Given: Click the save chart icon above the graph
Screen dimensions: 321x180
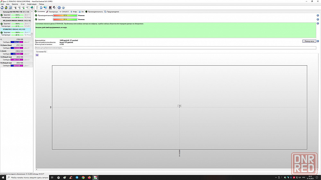Looking at the screenshot, I should pyautogui.click(x=37, y=55).
